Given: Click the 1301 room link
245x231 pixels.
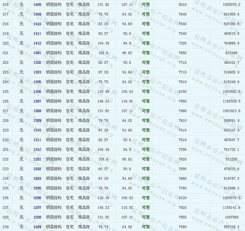Looking at the screenshot, I should coord(37,53).
